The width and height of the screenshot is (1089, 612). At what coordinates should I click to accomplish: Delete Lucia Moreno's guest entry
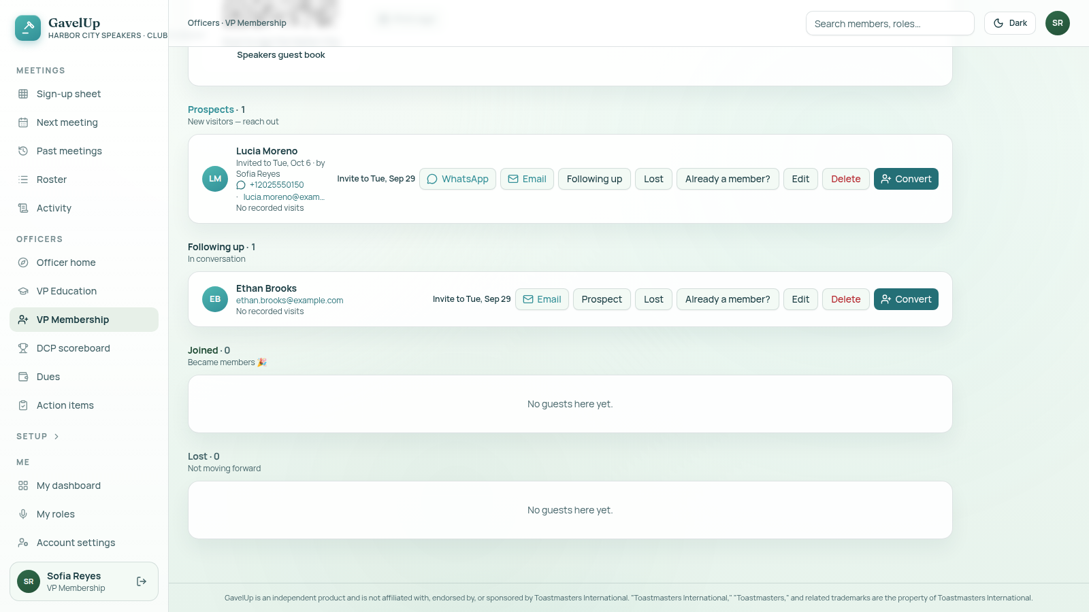click(x=845, y=179)
